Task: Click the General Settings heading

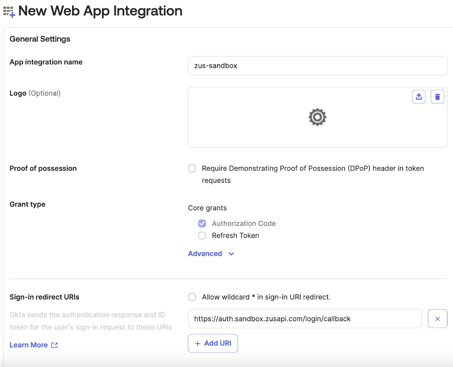Action: [x=40, y=39]
